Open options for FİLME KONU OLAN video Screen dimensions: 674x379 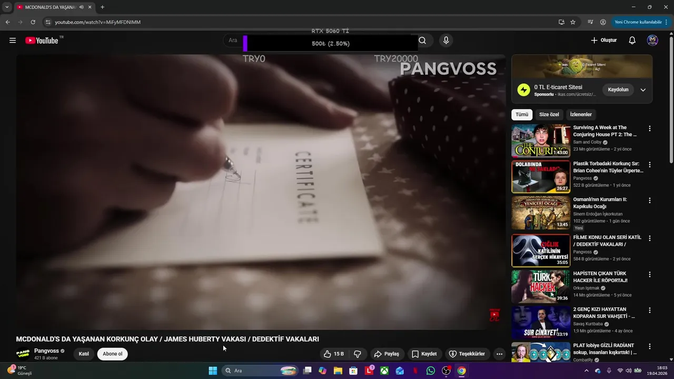click(x=649, y=238)
